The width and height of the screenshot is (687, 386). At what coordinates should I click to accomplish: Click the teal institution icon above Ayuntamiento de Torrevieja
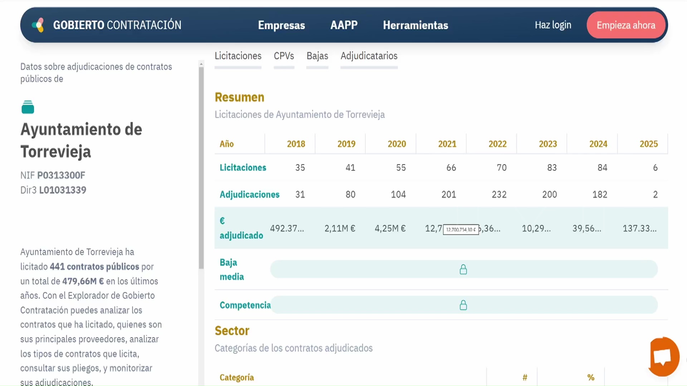click(x=28, y=107)
